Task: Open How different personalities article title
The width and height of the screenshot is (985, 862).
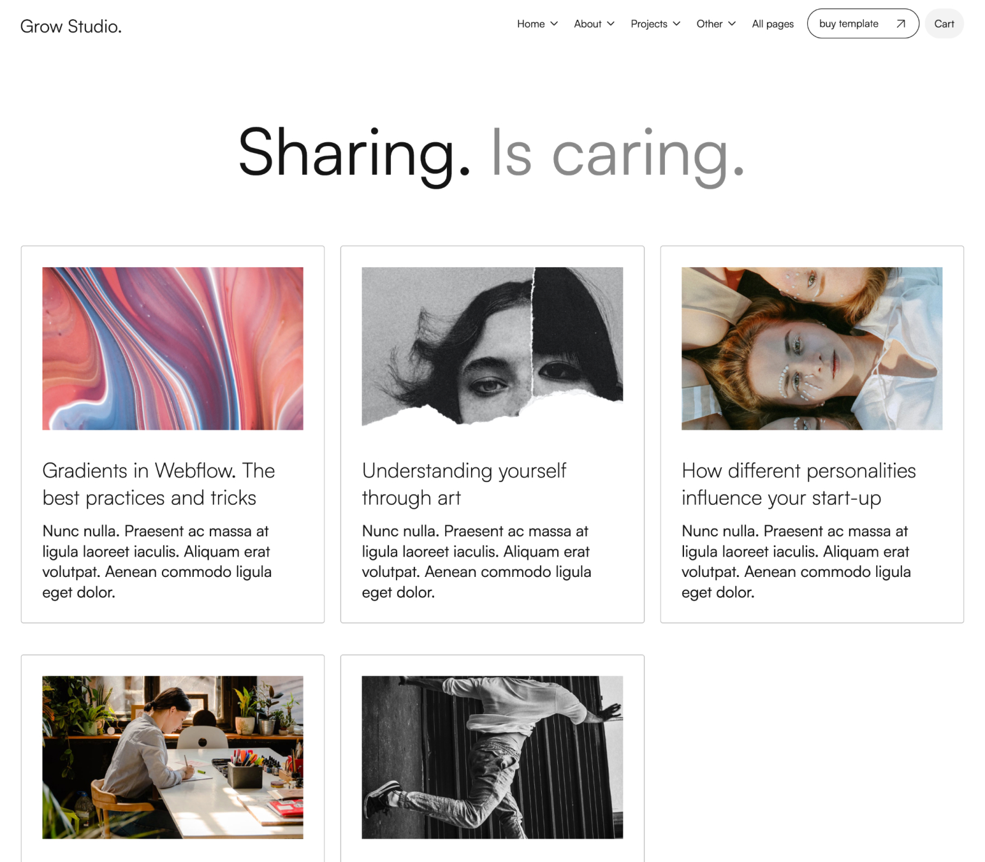Action: click(799, 484)
